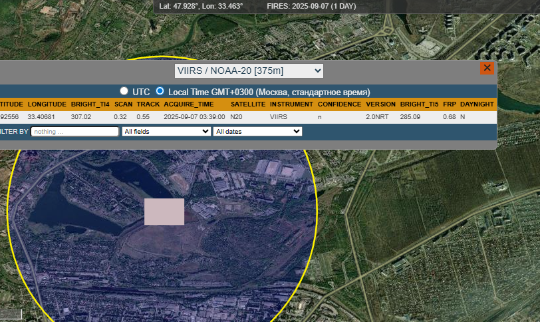Sort by the LONGITUDE column header
Viewport: 540px width, 322px height.
[47, 104]
